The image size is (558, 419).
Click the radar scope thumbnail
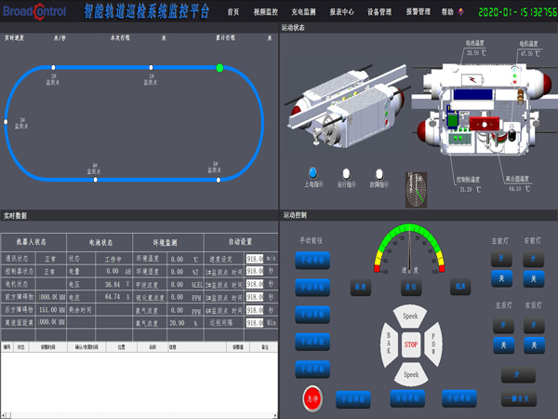(x=416, y=190)
